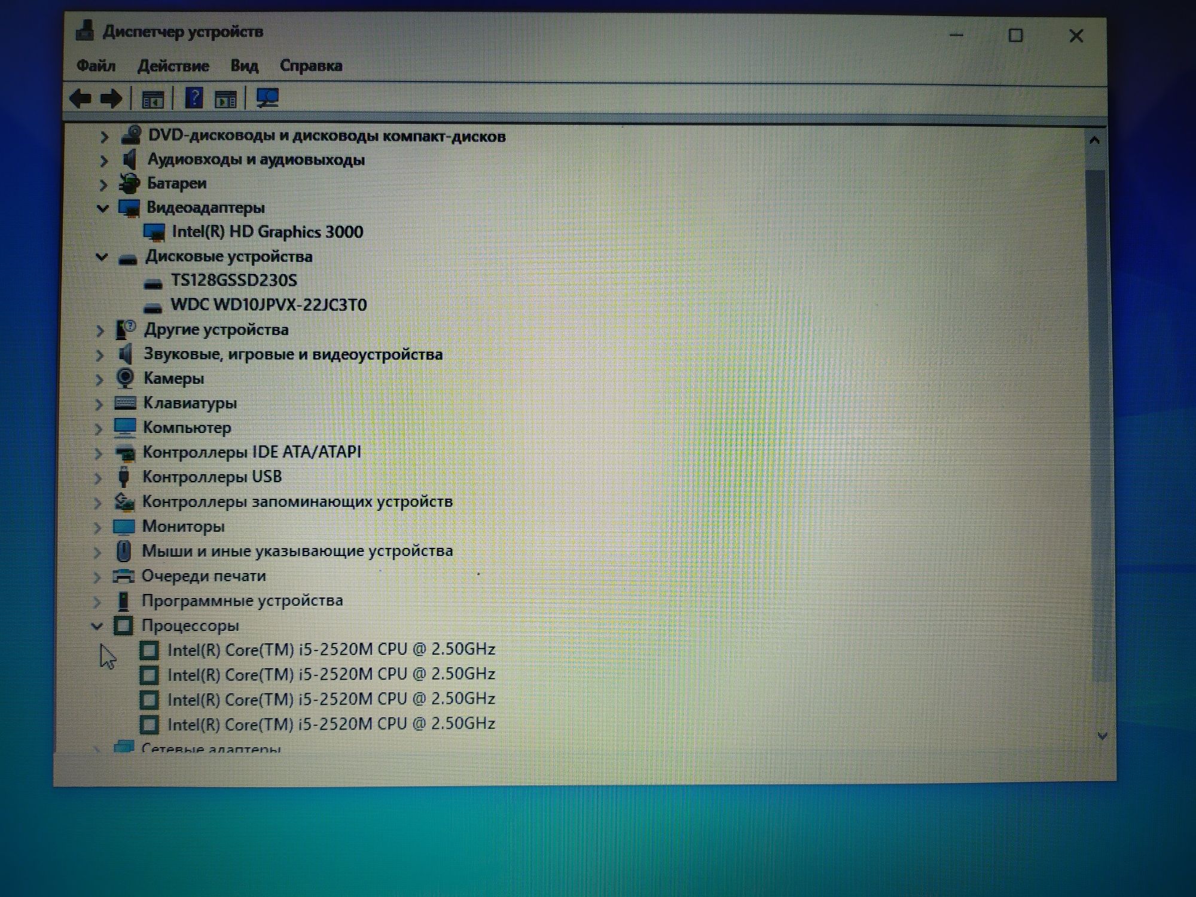Expand the Контроллеры запоминающих устройств chevron

(x=97, y=503)
